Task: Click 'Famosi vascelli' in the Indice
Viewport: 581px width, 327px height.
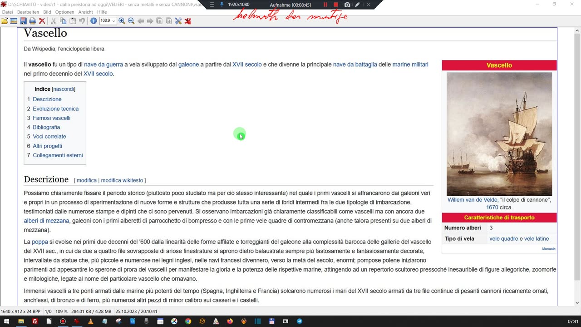Action: (x=52, y=118)
